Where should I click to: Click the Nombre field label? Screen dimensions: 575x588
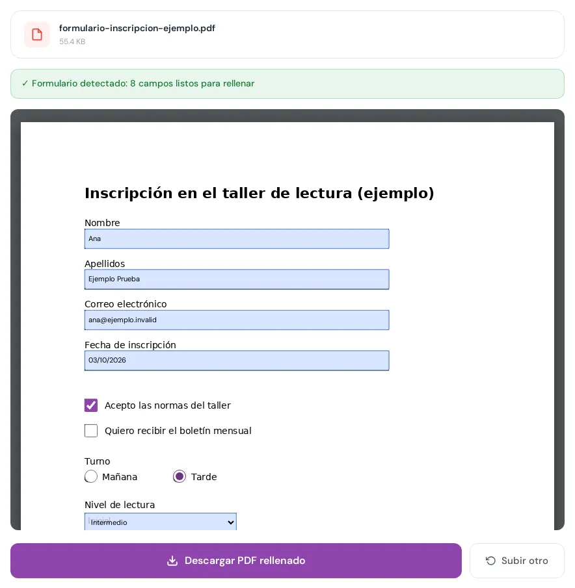click(102, 223)
